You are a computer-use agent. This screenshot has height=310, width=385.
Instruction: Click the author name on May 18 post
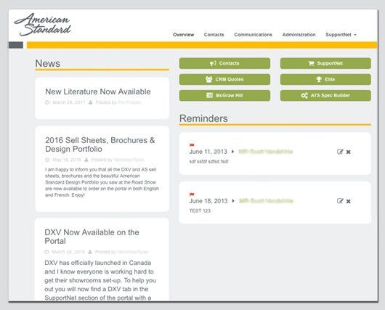(129, 160)
